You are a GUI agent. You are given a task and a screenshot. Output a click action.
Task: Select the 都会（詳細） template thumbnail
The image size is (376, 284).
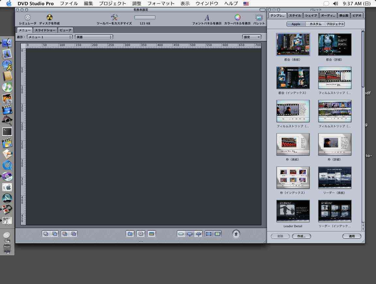(335, 44)
